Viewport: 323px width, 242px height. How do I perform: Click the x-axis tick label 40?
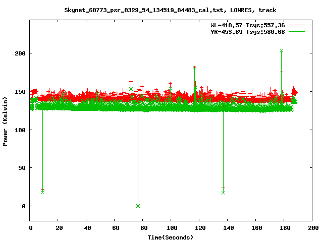point(87,228)
